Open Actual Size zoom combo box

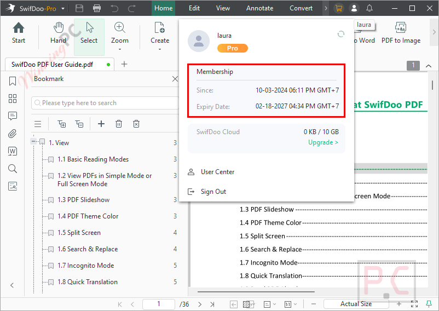click(356, 304)
